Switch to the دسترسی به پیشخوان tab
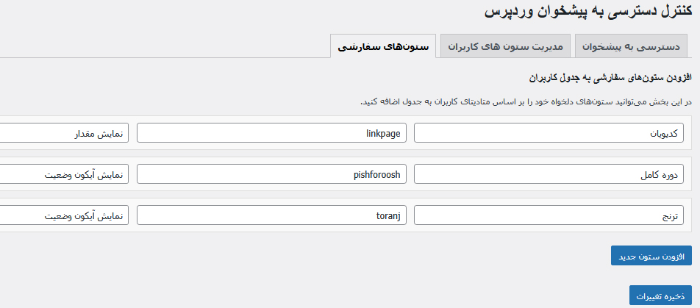The width and height of the screenshot is (700, 308). (635, 46)
